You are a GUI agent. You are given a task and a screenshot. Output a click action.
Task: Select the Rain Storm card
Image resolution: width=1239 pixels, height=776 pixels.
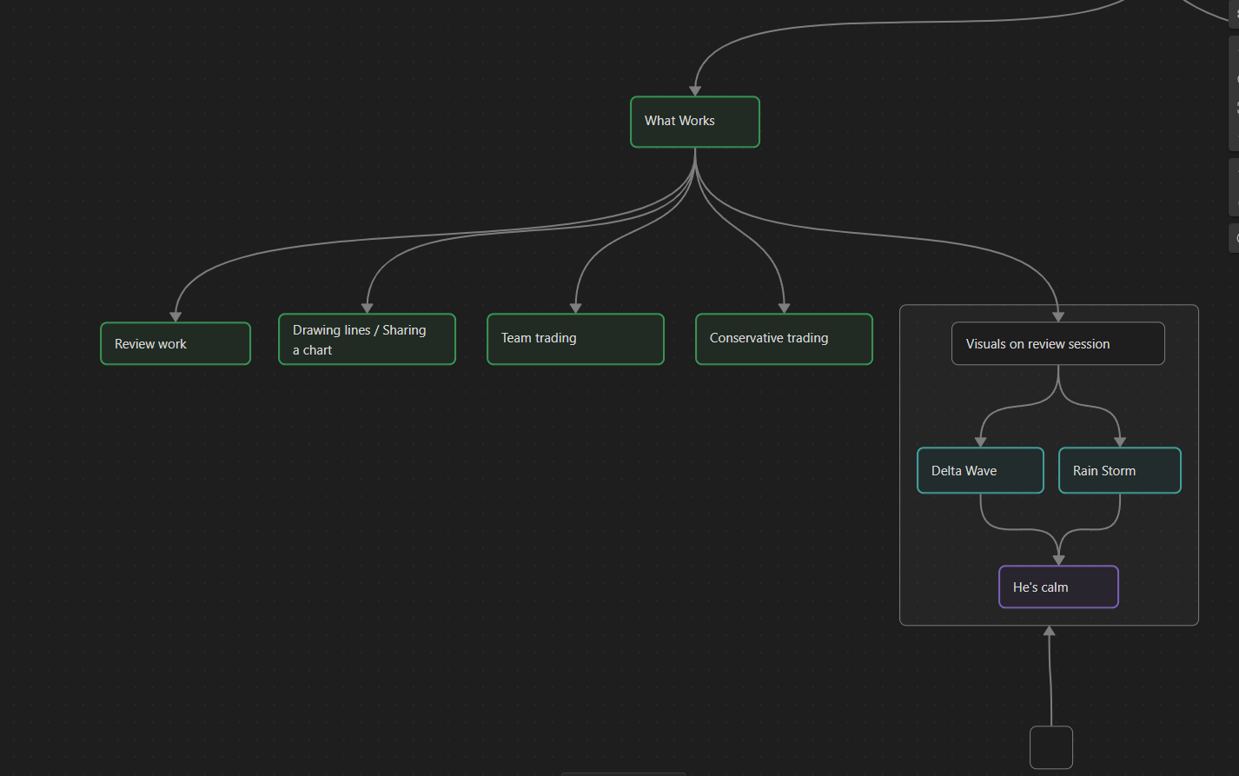[1119, 471]
